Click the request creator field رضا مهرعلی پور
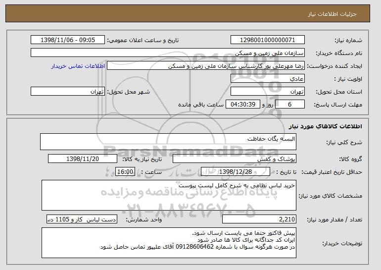381x270 pixels. 206,66
